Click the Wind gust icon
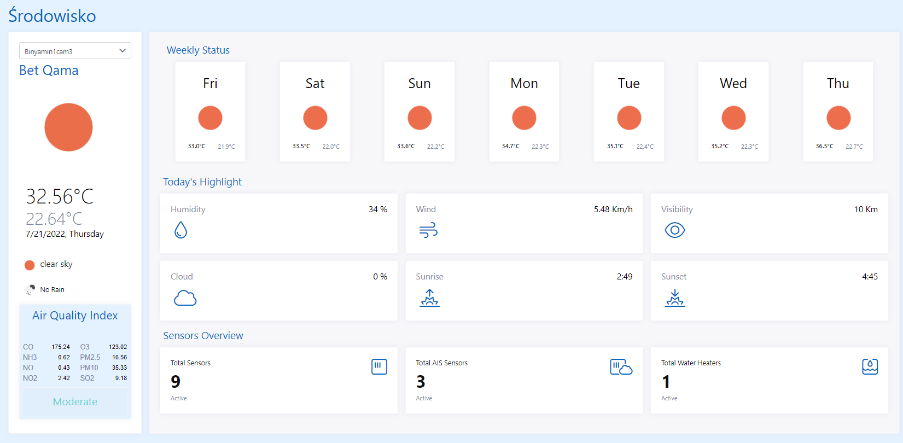903x443 pixels. pyautogui.click(x=428, y=230)
